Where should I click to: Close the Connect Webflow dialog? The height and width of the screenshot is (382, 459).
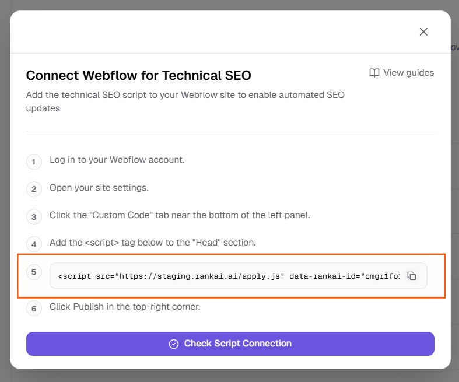point(423,31)
